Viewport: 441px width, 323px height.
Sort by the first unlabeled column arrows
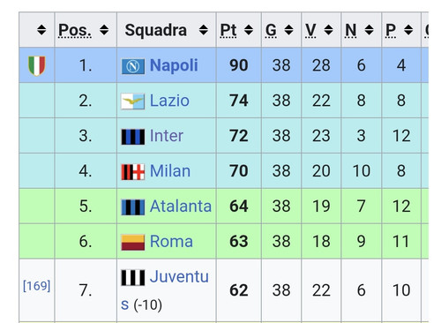point(41,30)
